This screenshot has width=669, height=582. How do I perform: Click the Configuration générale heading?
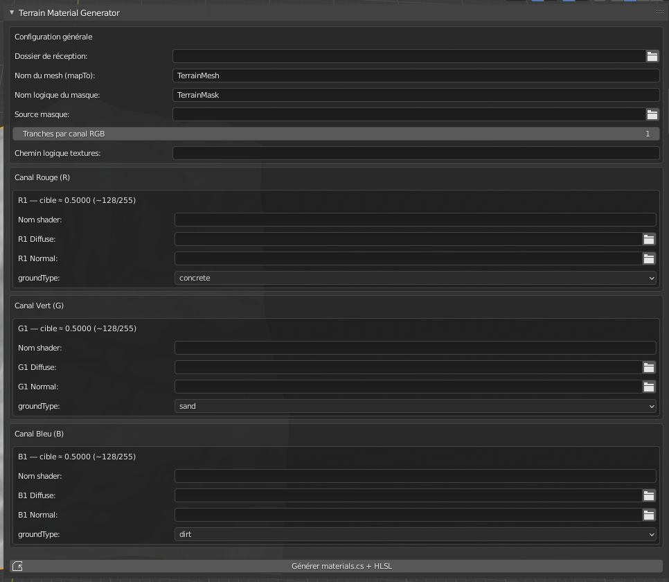click(53, 37)
